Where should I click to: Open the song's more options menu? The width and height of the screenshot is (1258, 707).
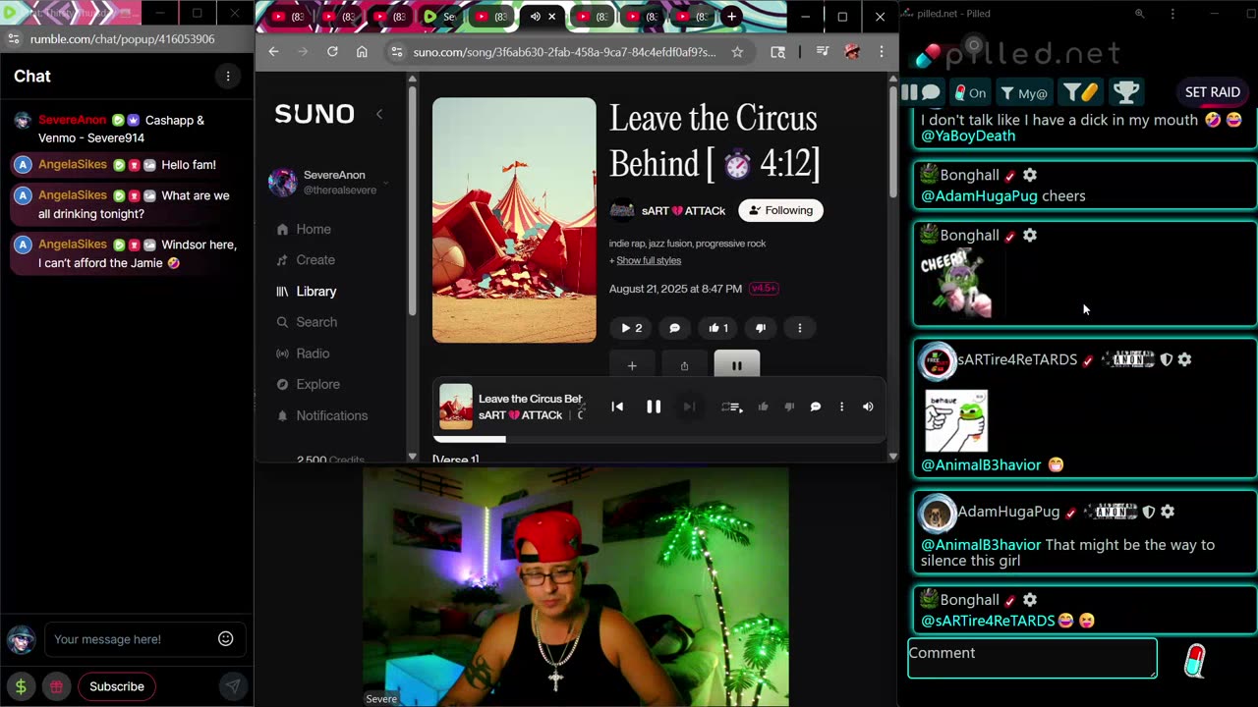pos(800,328)
